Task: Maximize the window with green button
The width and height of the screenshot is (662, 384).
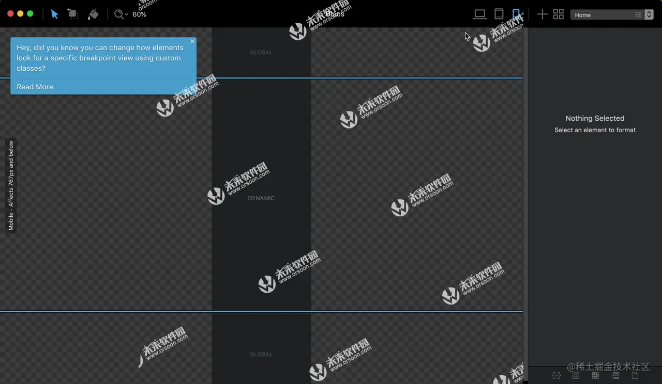Action: [x=30, y=14]
